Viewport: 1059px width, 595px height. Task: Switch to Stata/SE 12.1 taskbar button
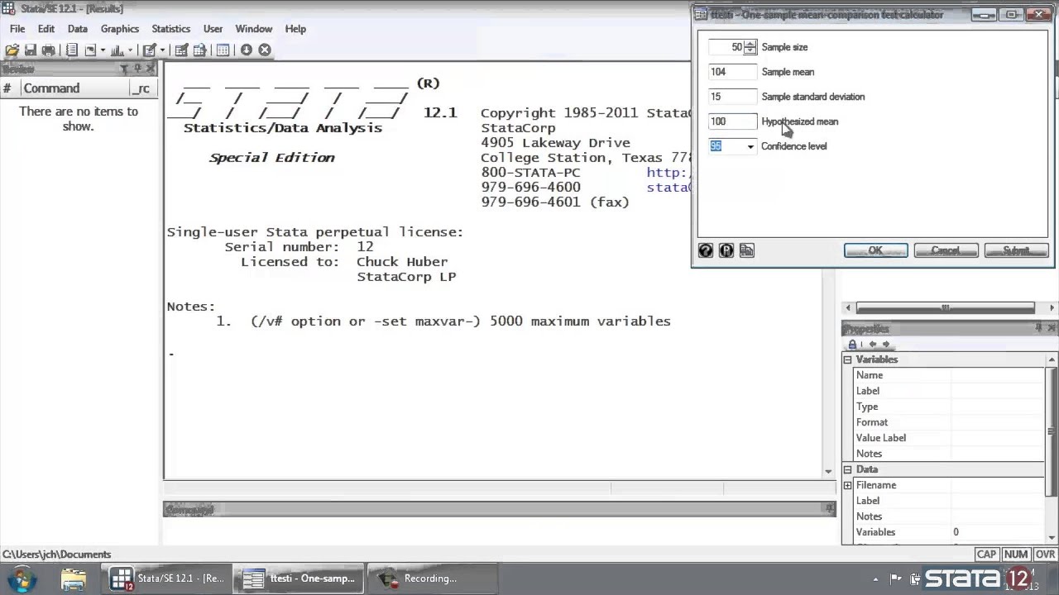pyautogui.click(x=167, y=578)
